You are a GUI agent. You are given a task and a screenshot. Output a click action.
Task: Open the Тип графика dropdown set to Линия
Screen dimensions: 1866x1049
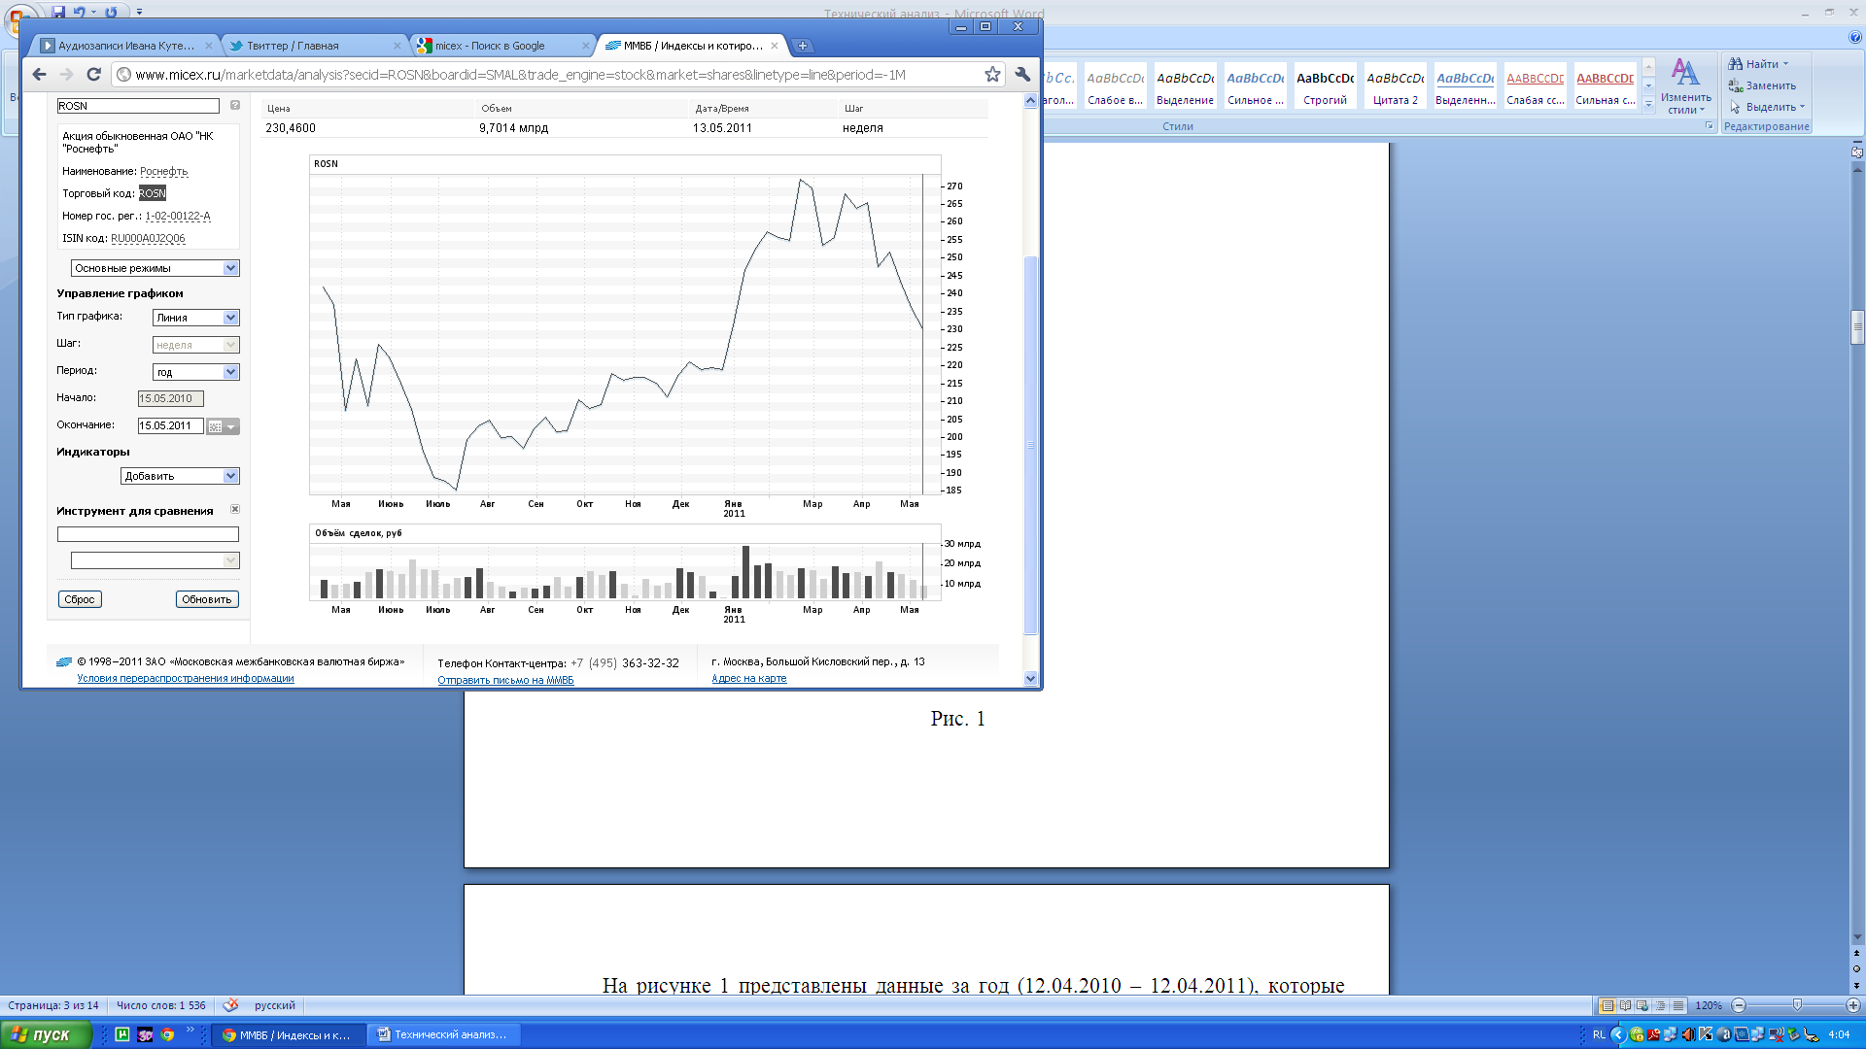coord(195,318)
